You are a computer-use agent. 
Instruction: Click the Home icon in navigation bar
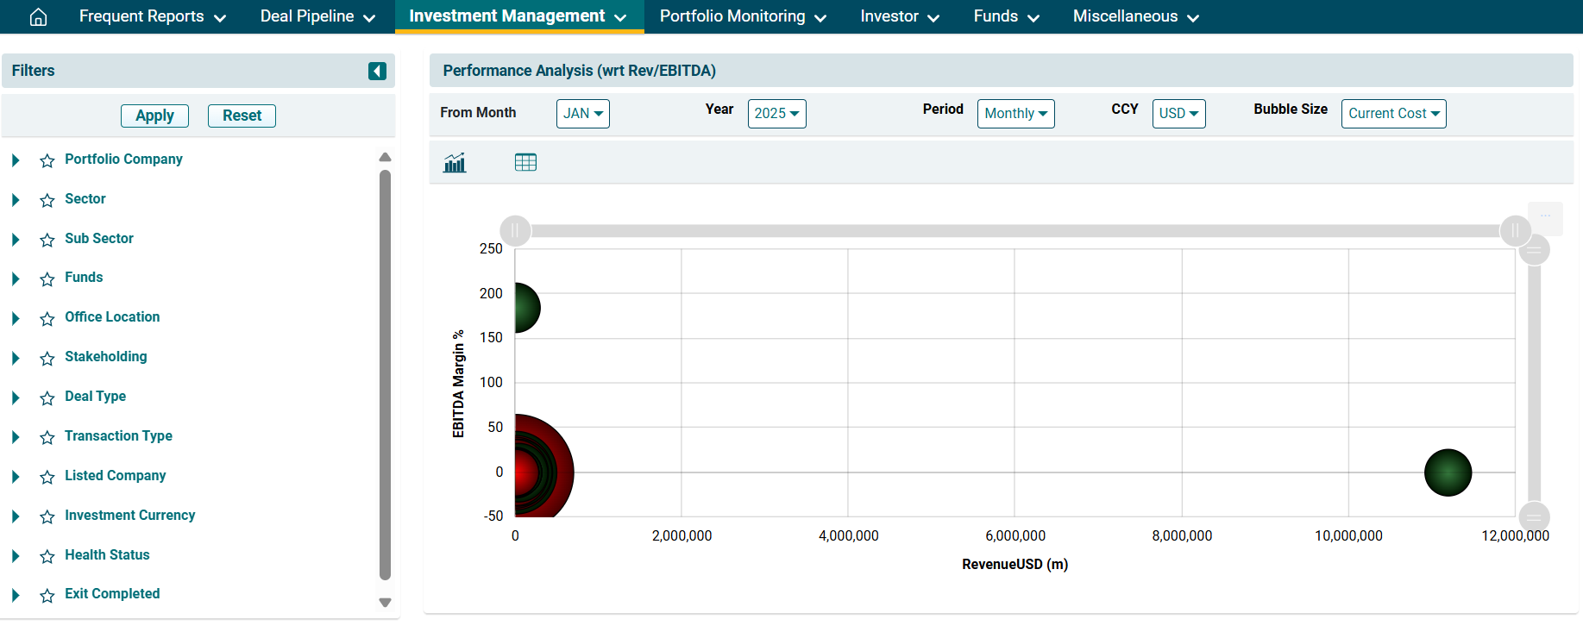[x=38, y=17]
